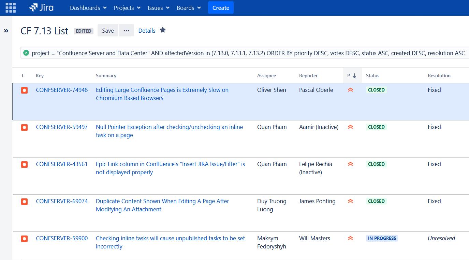Click bug type icon for CONFSERVER-59900
The width and height of the screenshot is (469, 260).
click(24, 239)
